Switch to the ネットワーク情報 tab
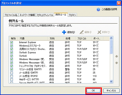122x95 pixels. pyautogui.click(x=27, y=15)
